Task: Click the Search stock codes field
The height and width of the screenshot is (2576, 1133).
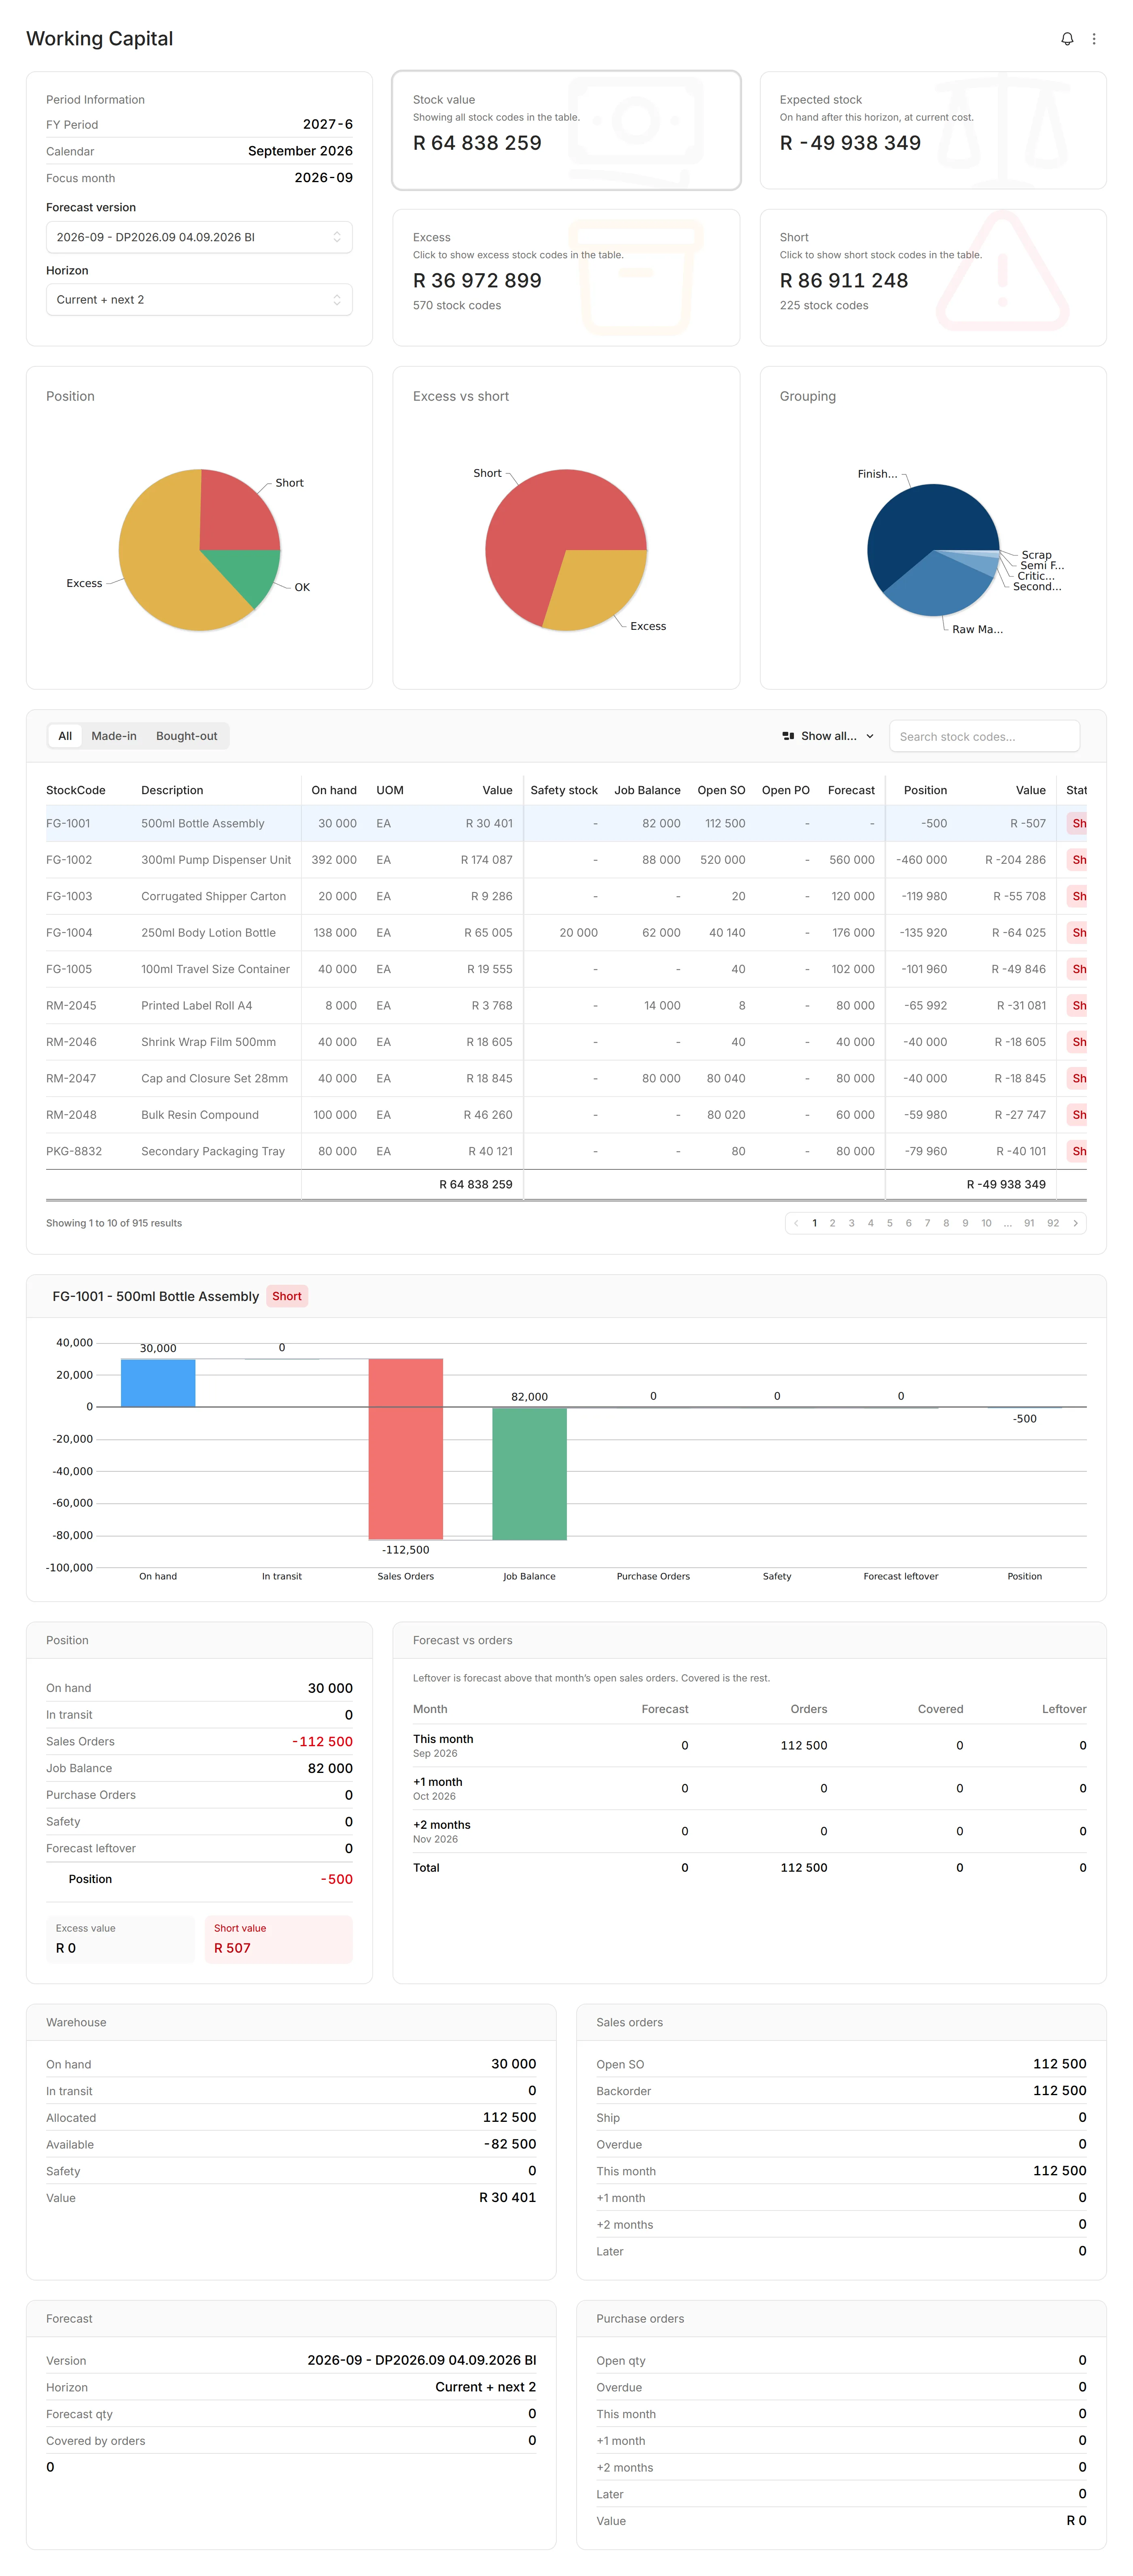Action: click(984, 736)
